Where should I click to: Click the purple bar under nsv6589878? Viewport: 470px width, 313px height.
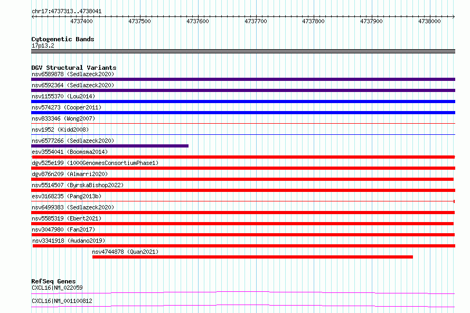(x=243, y=79)
